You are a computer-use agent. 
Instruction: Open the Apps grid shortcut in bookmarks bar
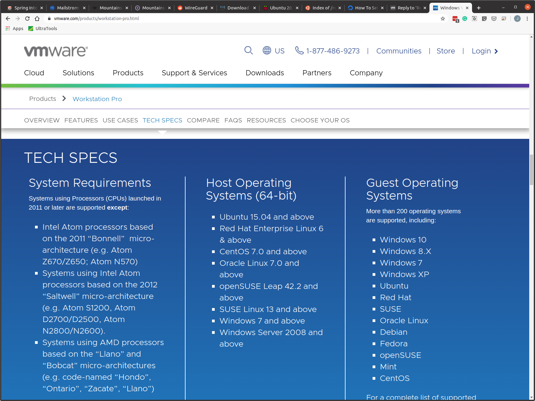(14, 29)
